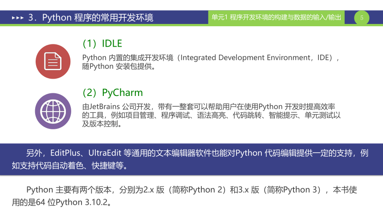
Task: Click the line starting "由JetBrains 公司开发"
Action: (x=208, y=107)
